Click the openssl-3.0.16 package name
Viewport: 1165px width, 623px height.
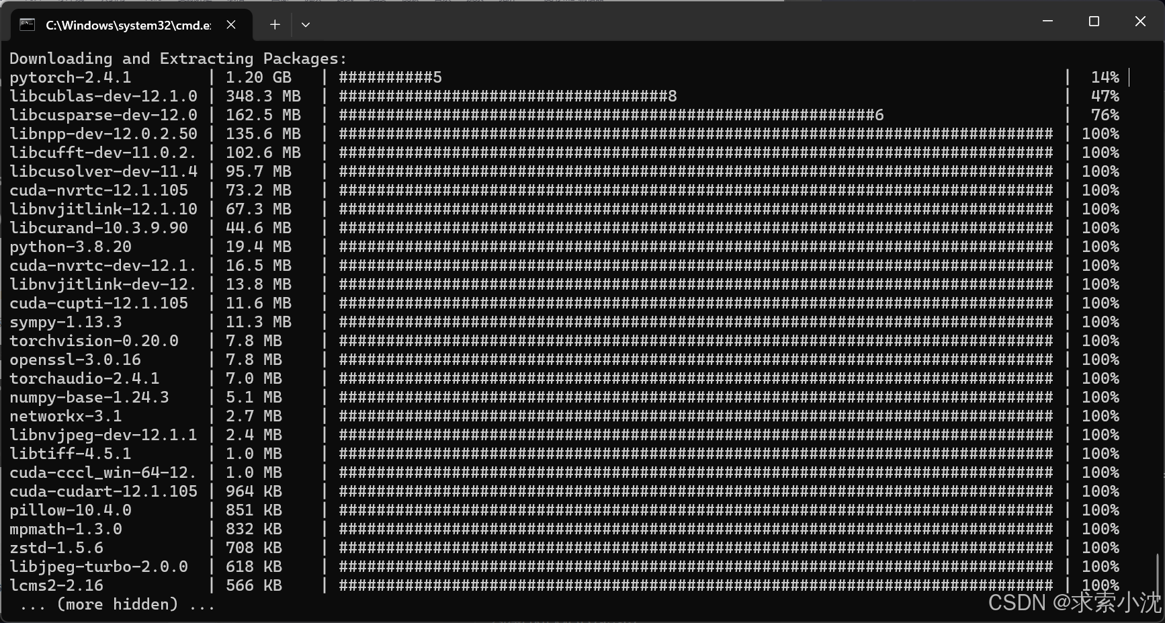pyautogui.click(x=75, y=360)
